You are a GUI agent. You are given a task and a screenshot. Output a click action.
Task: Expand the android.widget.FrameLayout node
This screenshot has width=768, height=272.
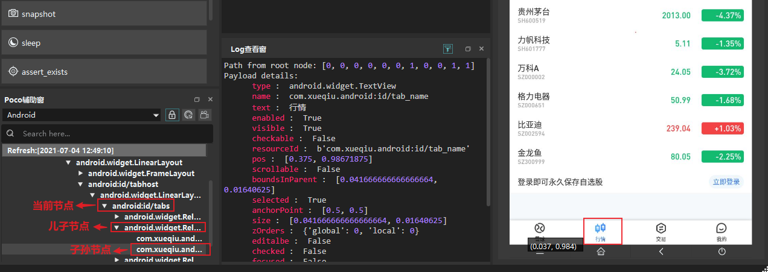coord(81,174)
